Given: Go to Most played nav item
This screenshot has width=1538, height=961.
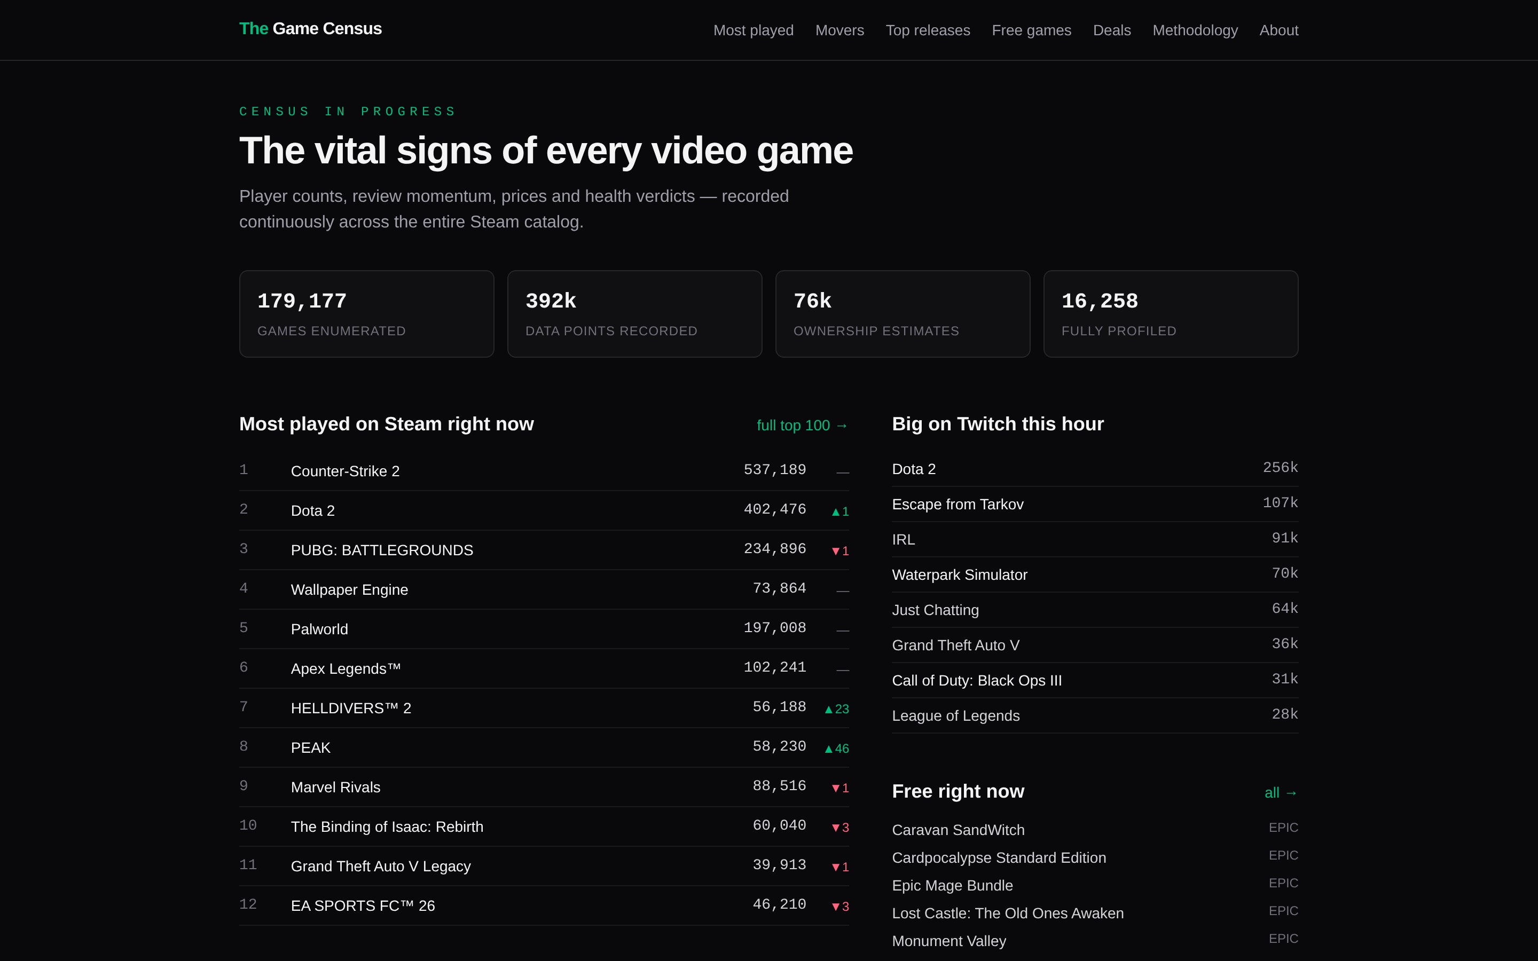Looking at the screenshot, I should click(753, 30).
